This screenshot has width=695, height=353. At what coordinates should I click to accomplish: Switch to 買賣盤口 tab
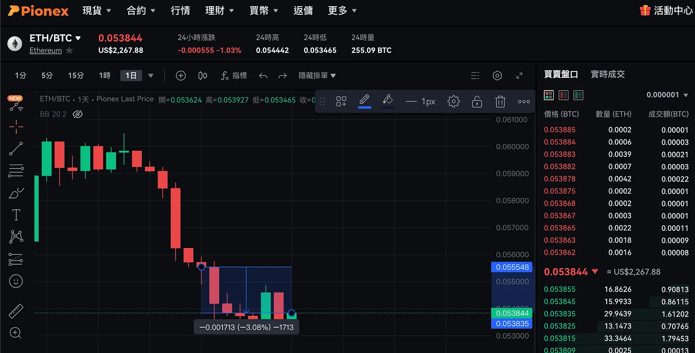click(x=561, y=74)
